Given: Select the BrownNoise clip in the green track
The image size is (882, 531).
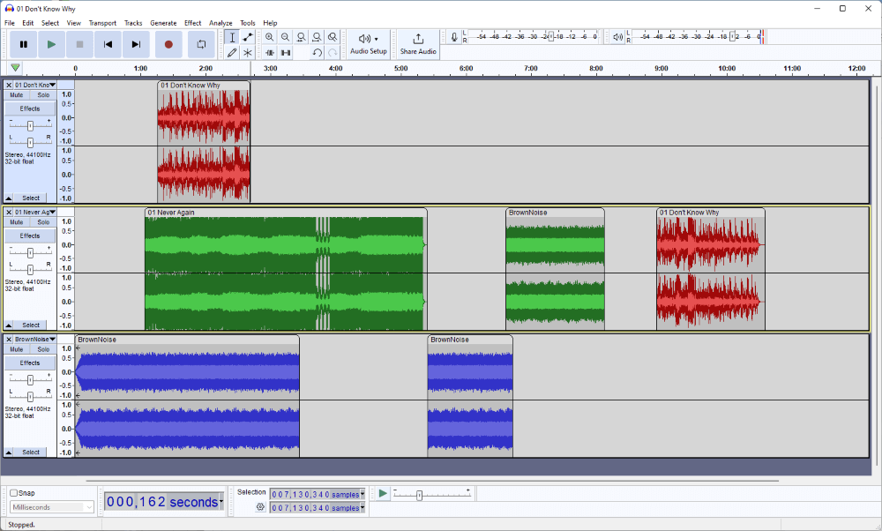Looking at the screenshot, I should coord(555,269).
